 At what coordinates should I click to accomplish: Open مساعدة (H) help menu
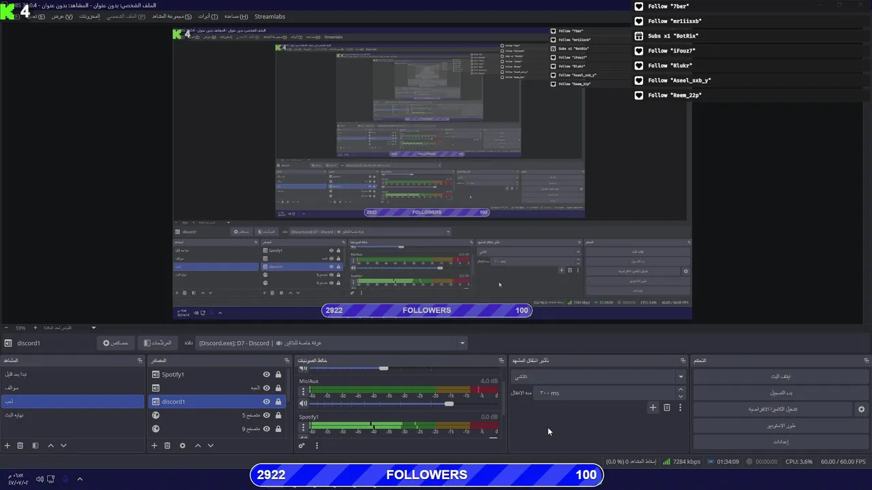click(x=236, y=16)
